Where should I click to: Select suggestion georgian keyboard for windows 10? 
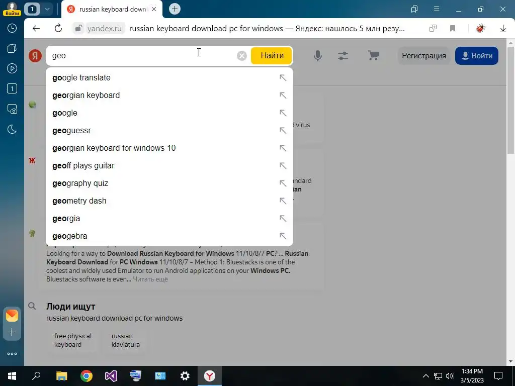(x=169, y=148)
